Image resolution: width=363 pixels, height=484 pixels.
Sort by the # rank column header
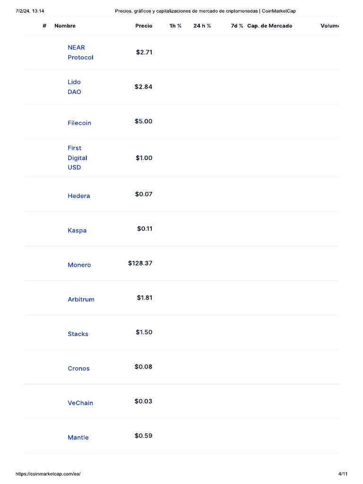44,26
